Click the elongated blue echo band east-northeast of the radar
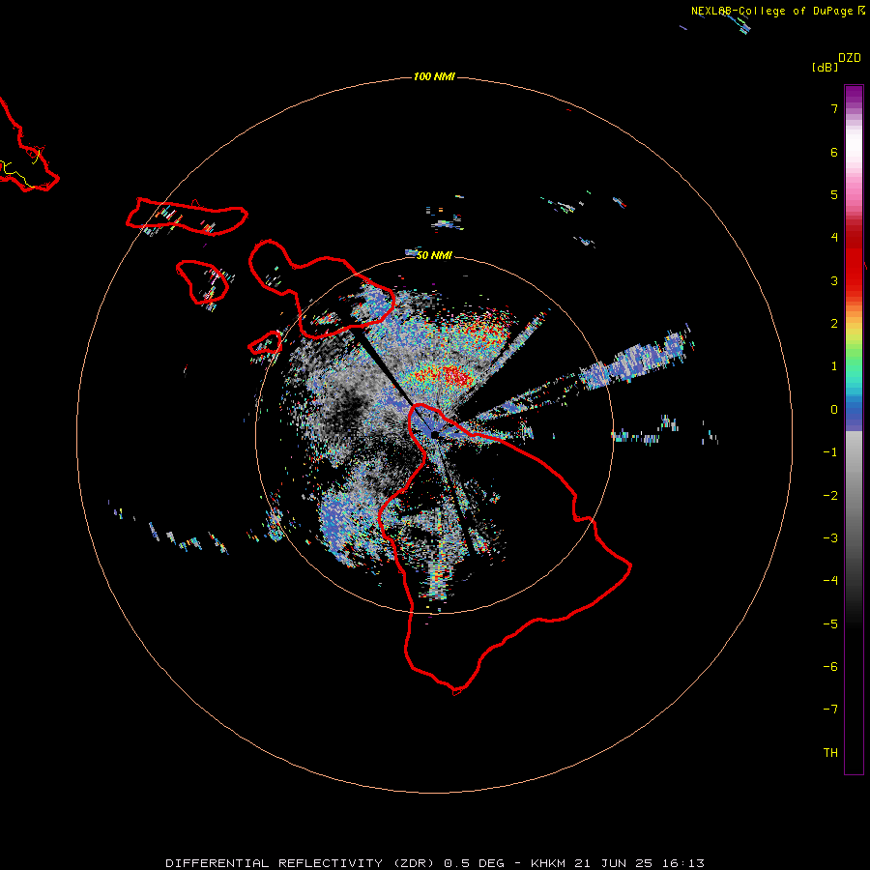Screen dimensions: 870x870 pyautogui.click(x=632, y=359)
